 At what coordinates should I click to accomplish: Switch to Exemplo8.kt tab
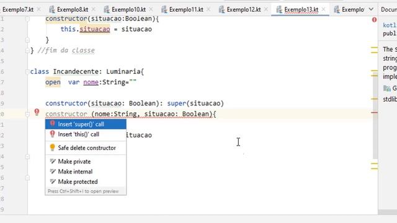coord(73,10)
